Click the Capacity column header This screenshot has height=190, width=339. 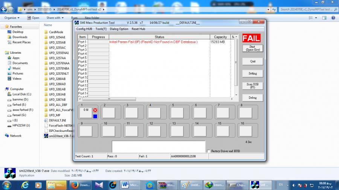pos(220,37)
